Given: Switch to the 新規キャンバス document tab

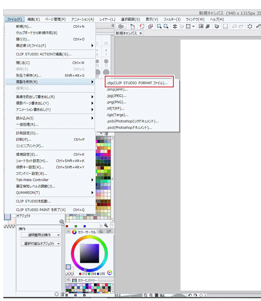Looking at the screenshot, I should 126,33.
